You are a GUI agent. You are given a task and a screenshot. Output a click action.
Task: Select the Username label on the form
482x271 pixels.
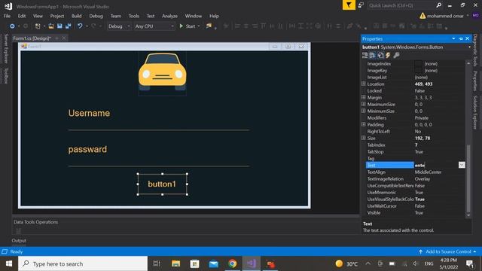click(89, 113)
